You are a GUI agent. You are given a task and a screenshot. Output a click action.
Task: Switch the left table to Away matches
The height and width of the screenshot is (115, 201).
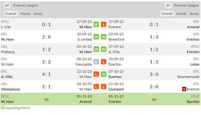click(x=38, y=14)
